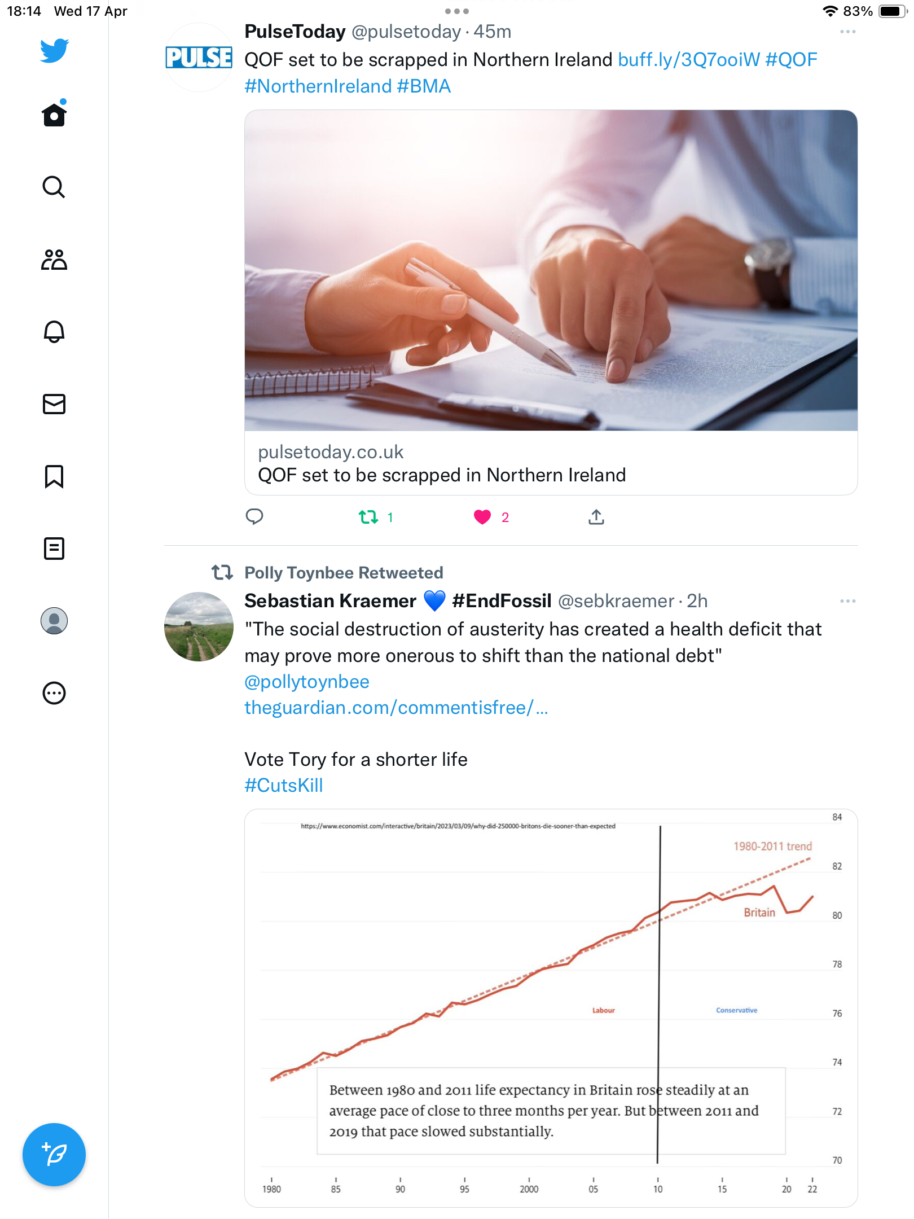This screenshot has height=1219, width=914.
Task: Open more options on PulseToday tweet
Action: coord(847,32)
